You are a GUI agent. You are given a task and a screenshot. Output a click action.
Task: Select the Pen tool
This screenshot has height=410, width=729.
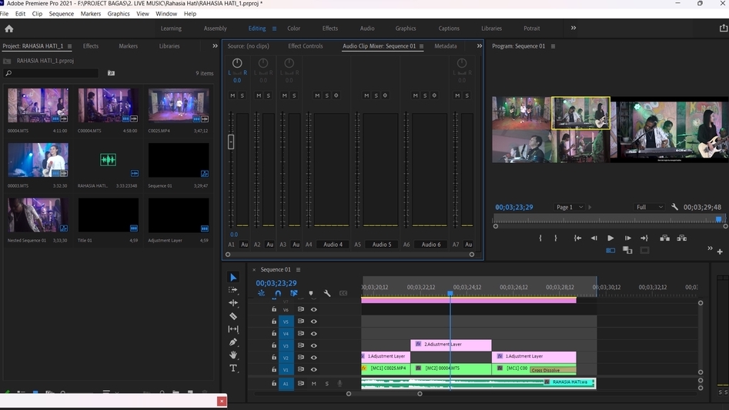point(233,342)
